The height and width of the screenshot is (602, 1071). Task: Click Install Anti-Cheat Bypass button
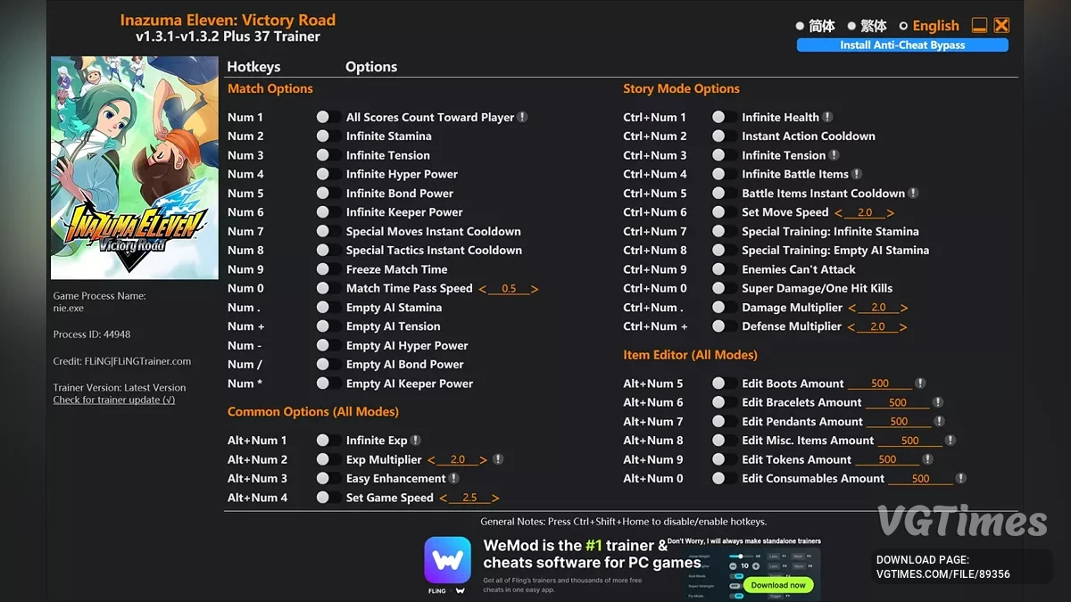(902, 45)
